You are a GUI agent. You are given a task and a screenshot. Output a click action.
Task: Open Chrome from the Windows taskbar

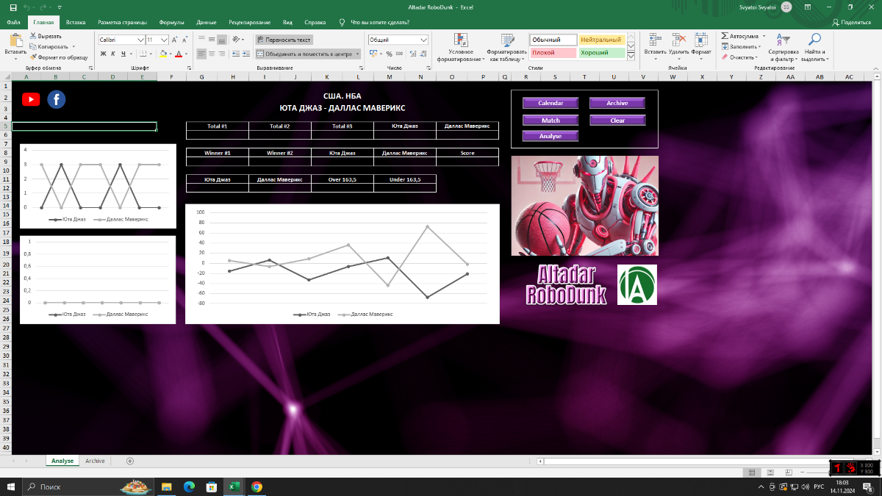point(257,486)
